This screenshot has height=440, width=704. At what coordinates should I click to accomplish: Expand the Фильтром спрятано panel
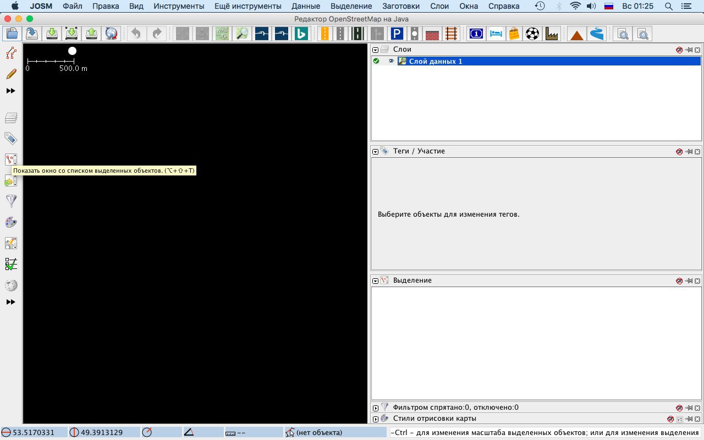(376, 408)
